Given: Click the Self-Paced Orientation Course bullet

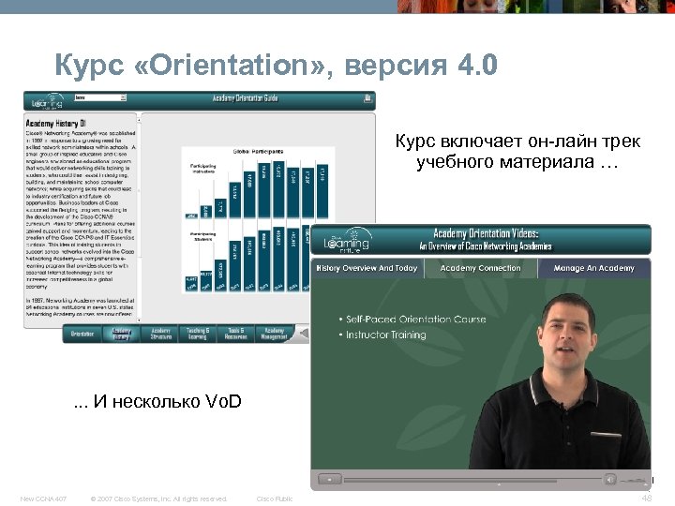Looking at the screenshot, I should [x=416, y=320].
